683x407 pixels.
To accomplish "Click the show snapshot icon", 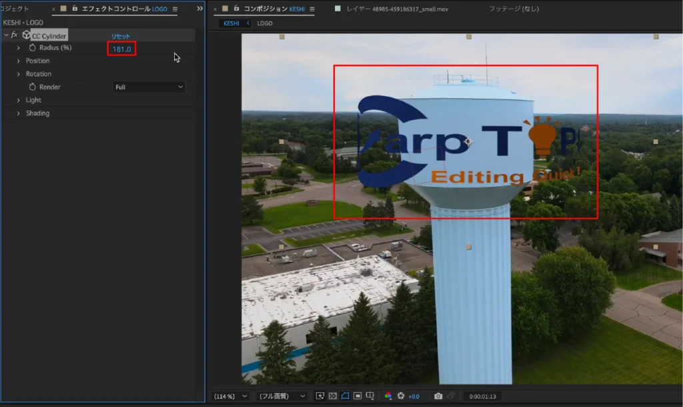I will [451, 396].
